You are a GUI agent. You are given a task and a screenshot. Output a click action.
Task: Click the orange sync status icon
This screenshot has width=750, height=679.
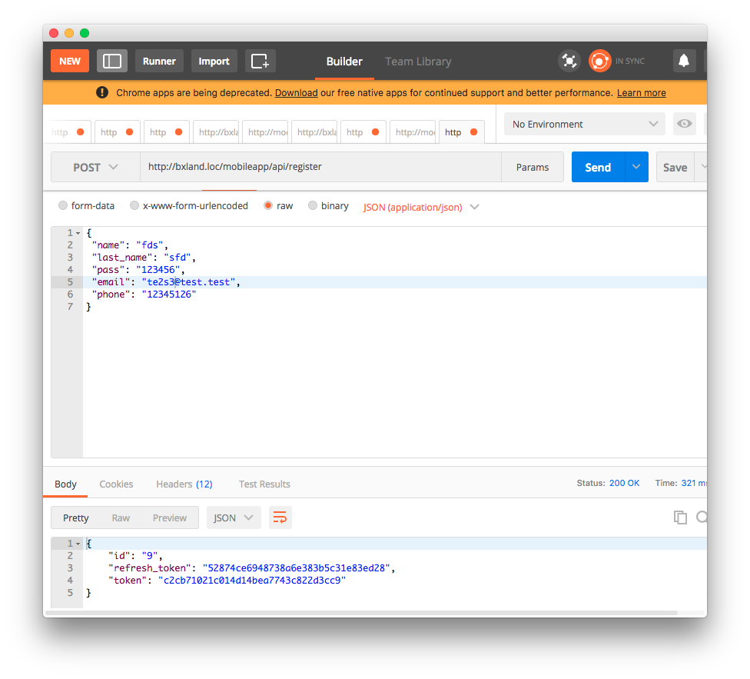point(599,61)
